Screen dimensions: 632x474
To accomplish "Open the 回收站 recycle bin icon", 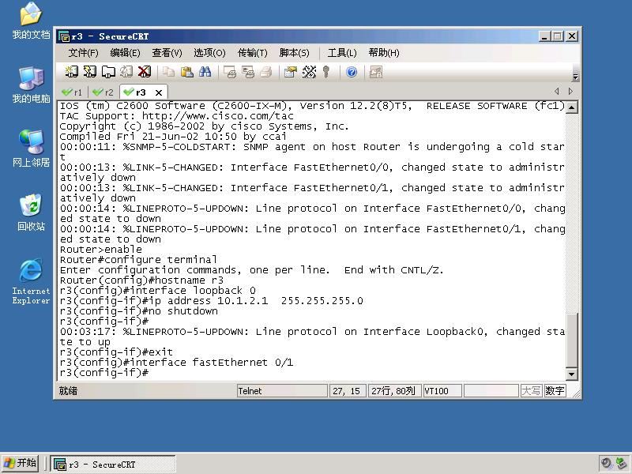I will click(31, 213).
